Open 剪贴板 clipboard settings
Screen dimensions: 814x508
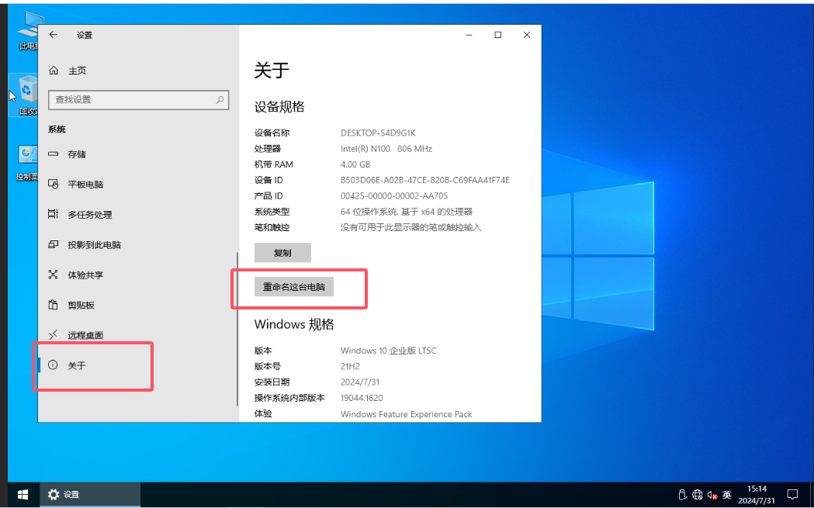coord(81,306)
